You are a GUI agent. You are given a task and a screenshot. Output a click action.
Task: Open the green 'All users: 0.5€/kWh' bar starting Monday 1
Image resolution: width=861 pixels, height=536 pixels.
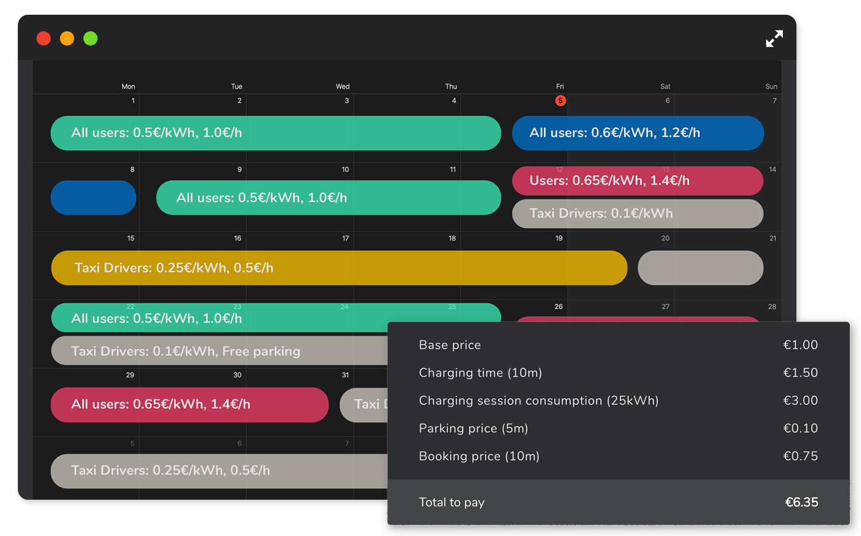pyautogui.click(x=276, y=133)
